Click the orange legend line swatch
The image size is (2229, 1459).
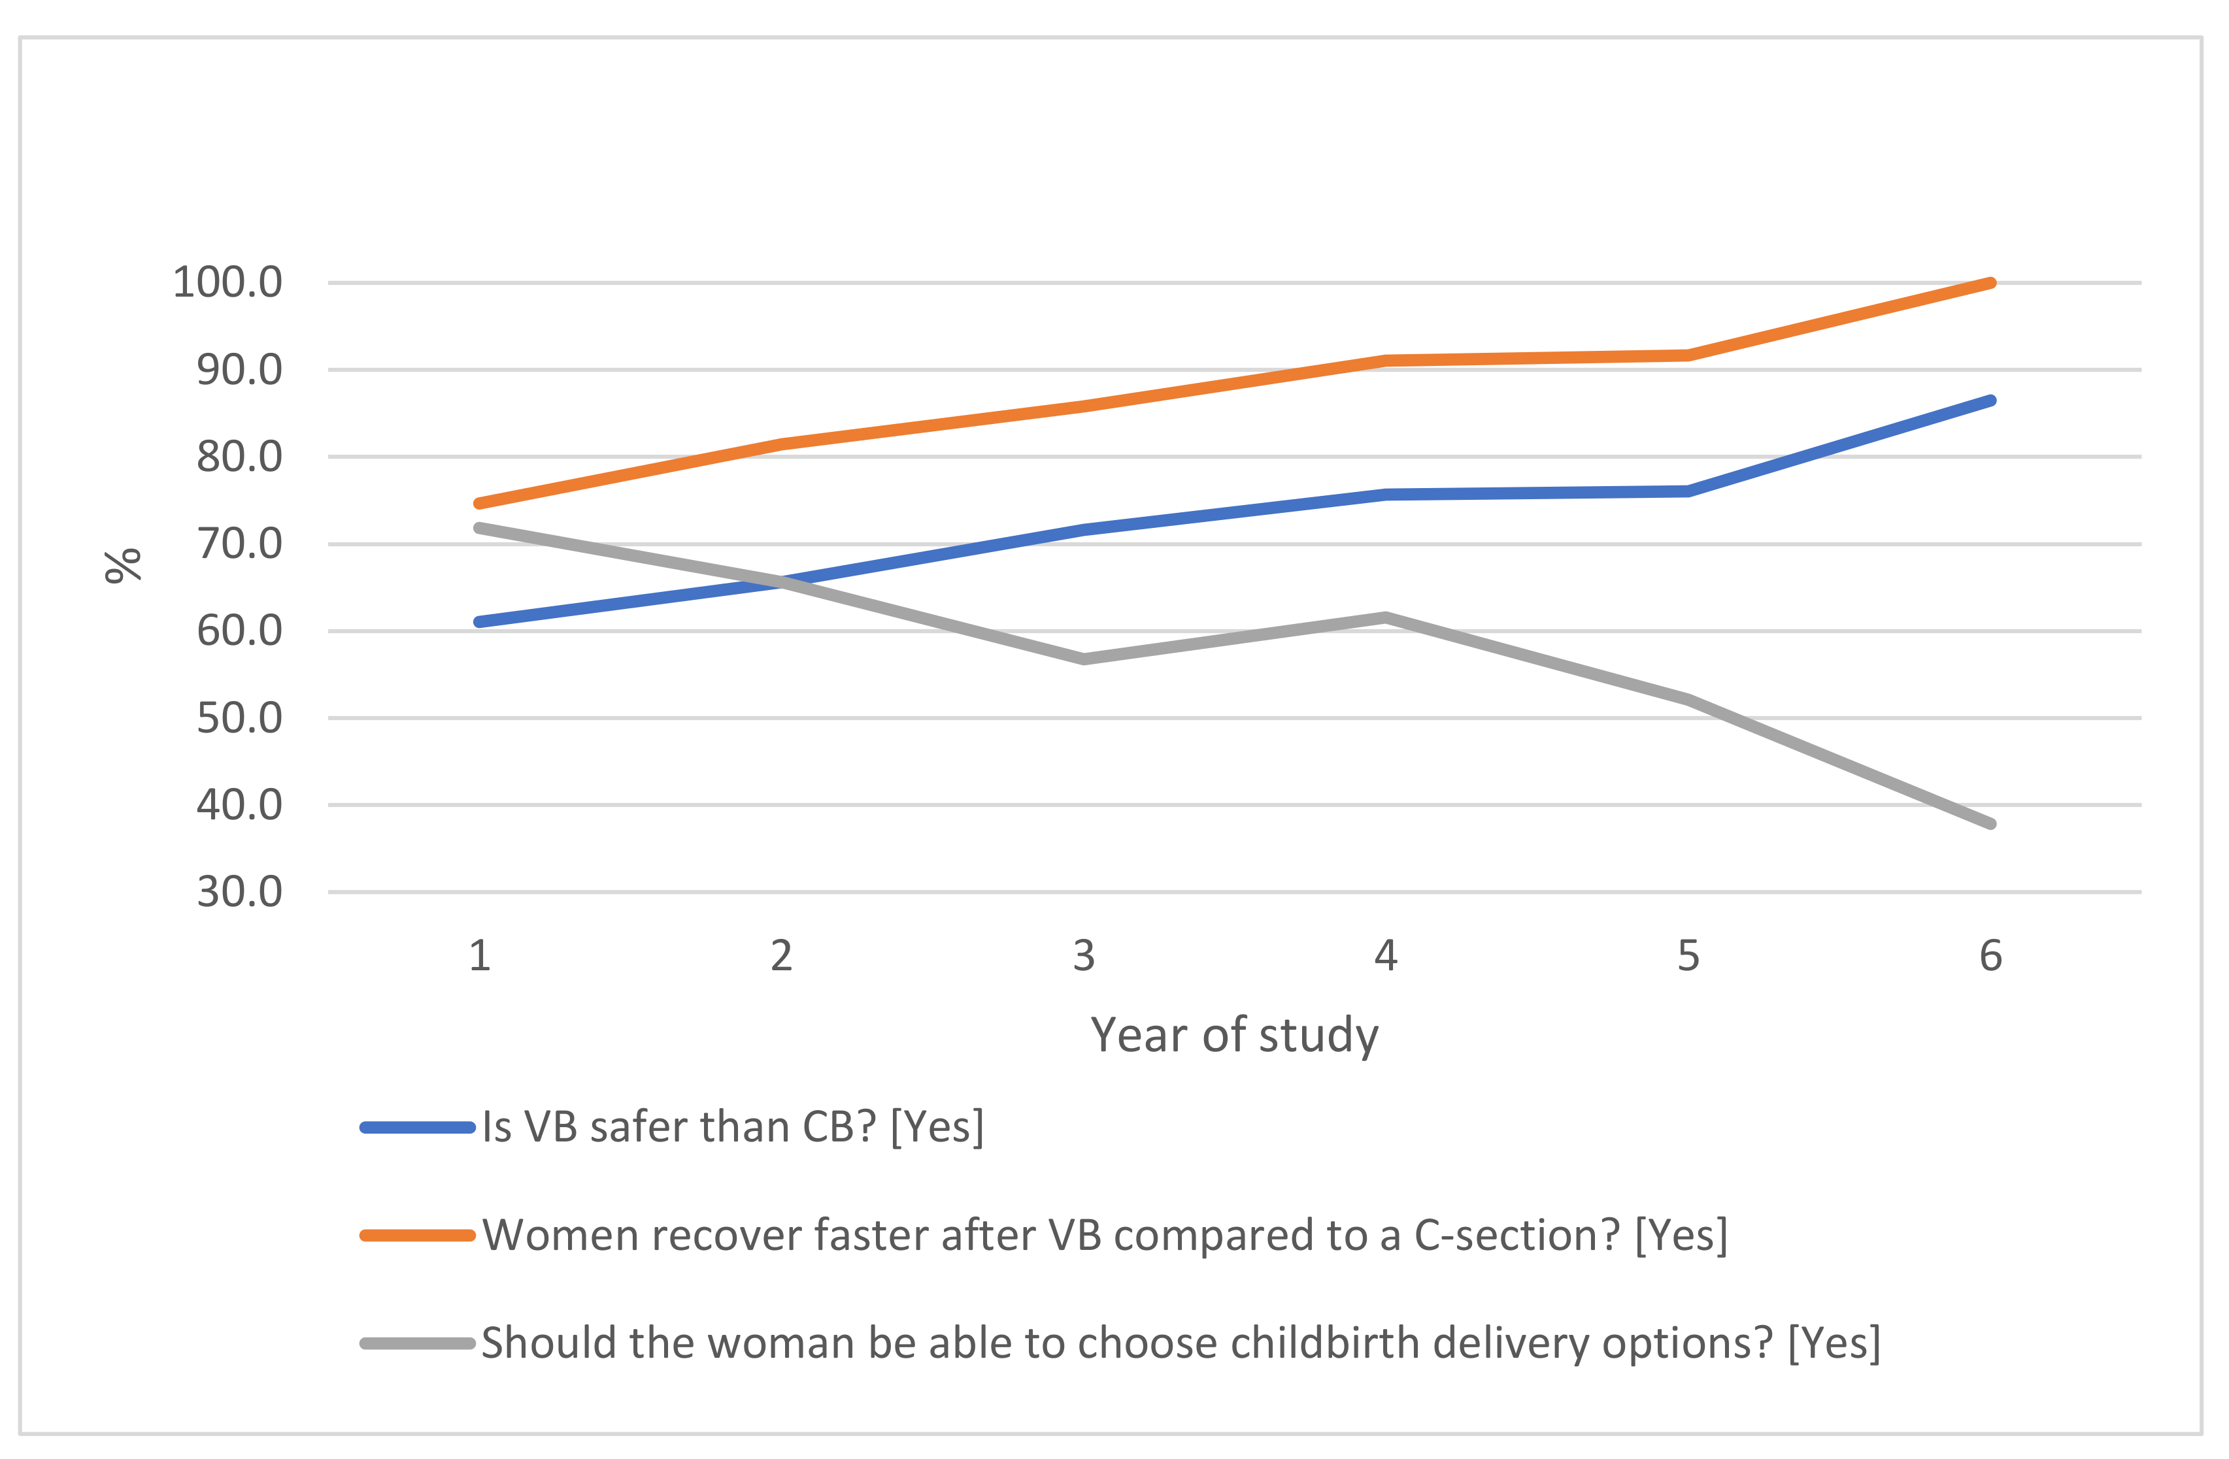click(x=418, y=1236)
